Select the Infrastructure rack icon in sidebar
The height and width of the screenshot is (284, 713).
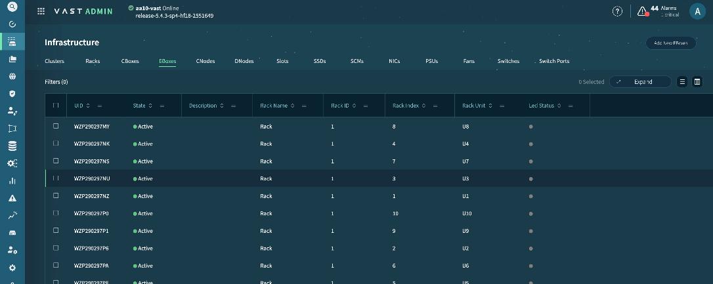[x=12, y=41]
